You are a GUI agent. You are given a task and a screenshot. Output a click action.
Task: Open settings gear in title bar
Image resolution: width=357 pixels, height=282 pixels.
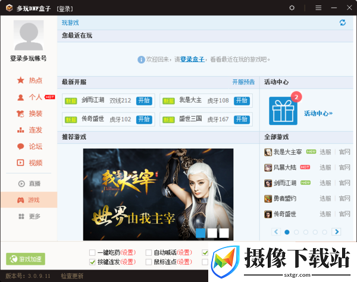(x=292, y=8)
